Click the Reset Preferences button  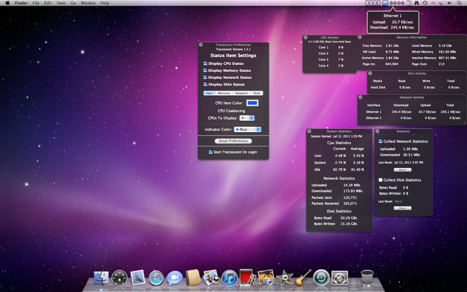tap(233, 141)
